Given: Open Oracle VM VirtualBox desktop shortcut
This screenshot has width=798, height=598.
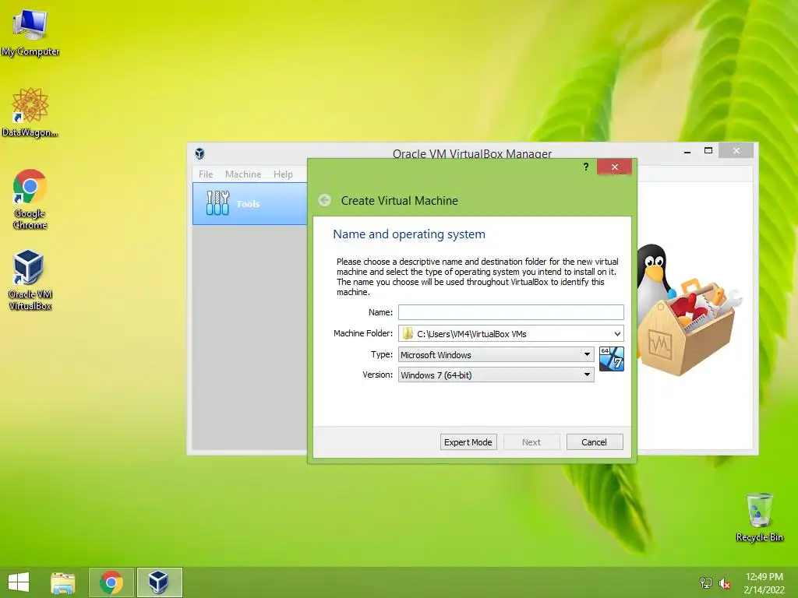Looking at the screenshot, I should pos(30,280).
